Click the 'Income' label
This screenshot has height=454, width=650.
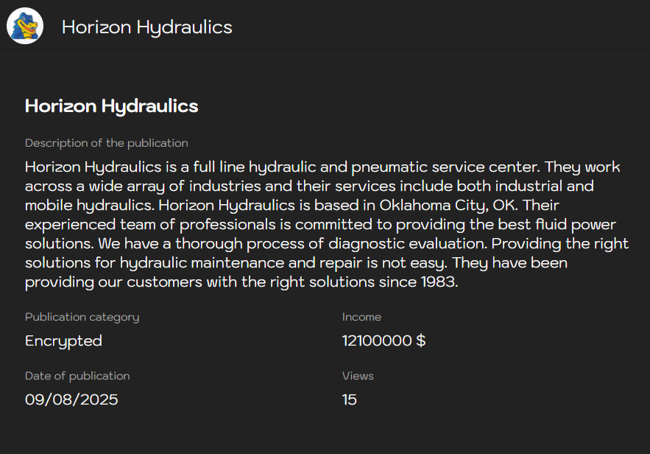click(361, 317)
